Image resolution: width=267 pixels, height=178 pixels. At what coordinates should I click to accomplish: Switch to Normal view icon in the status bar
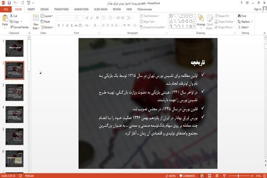point(202,176)
